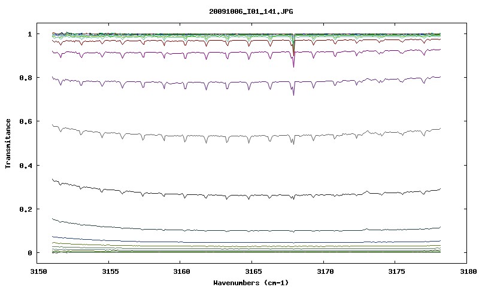
Task: Click y-axis tick label 0.4
Action: tap(26, 165)
